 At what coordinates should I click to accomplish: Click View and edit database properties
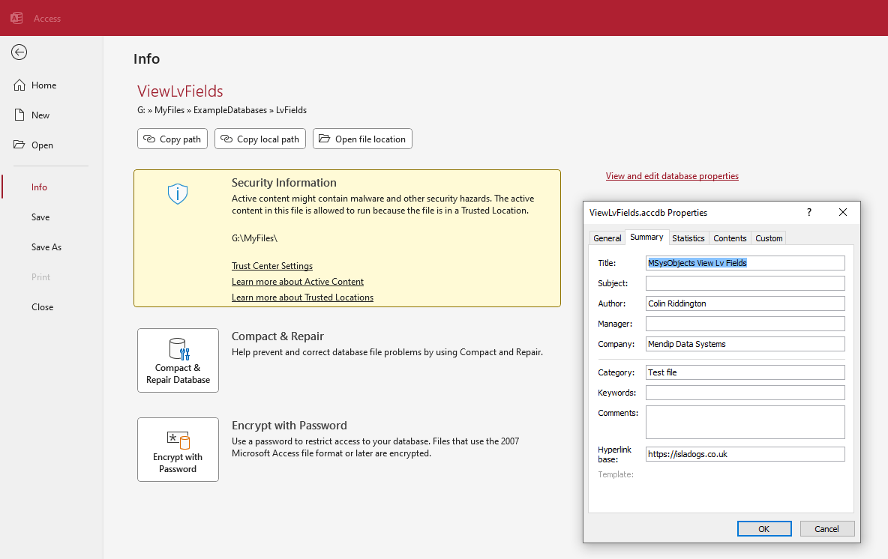(x=672, y=176)
